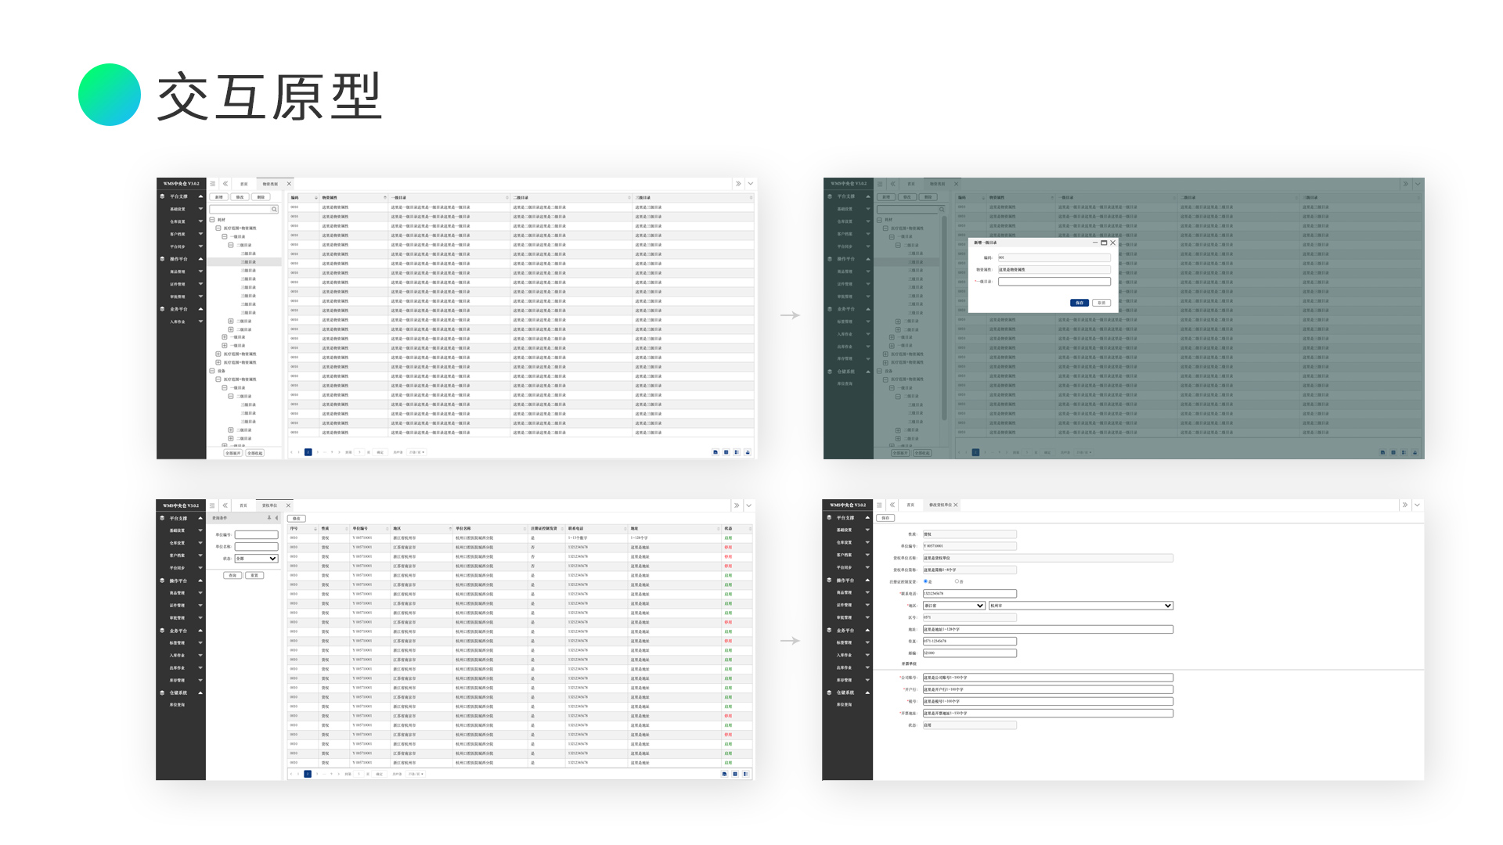Click 操作平台 stack icon in 货权单位 list sidebar
The height and width of the screenshot is (845, 1503).
click(x=162, y=581)
